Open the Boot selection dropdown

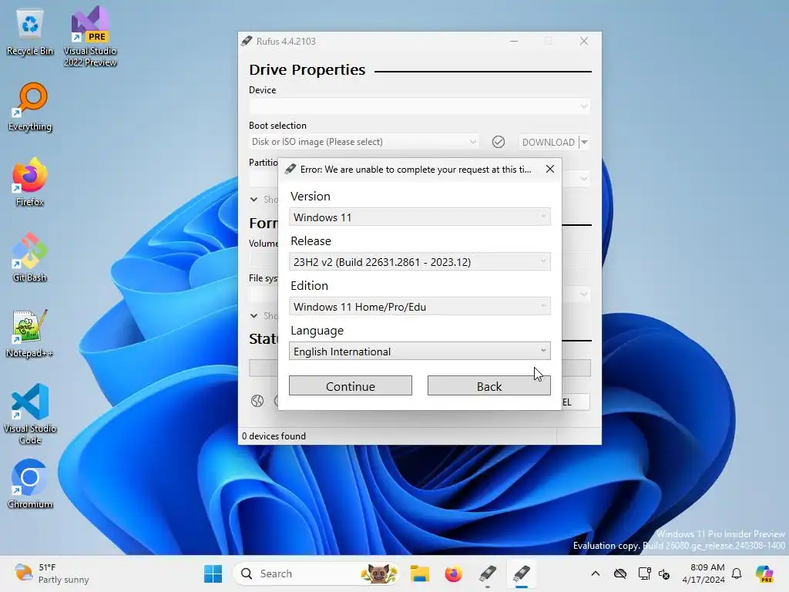364,142
